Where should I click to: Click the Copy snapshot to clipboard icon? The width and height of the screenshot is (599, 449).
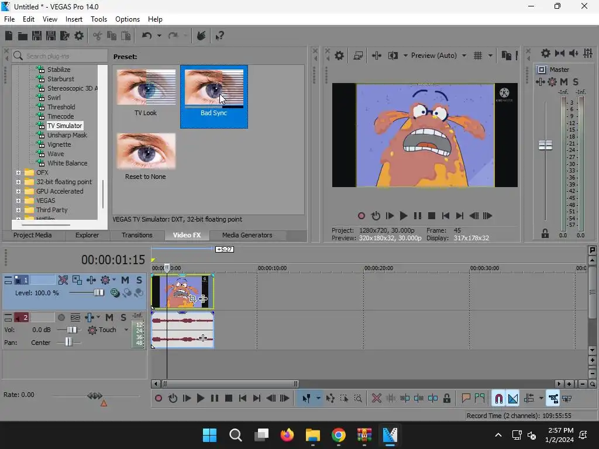tap(507, 56)
